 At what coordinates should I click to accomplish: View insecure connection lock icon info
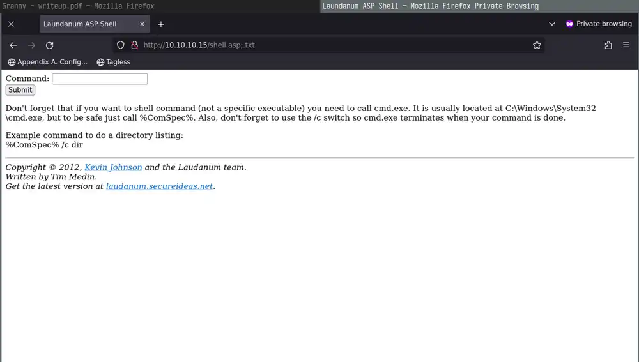(x=134, y=45)
